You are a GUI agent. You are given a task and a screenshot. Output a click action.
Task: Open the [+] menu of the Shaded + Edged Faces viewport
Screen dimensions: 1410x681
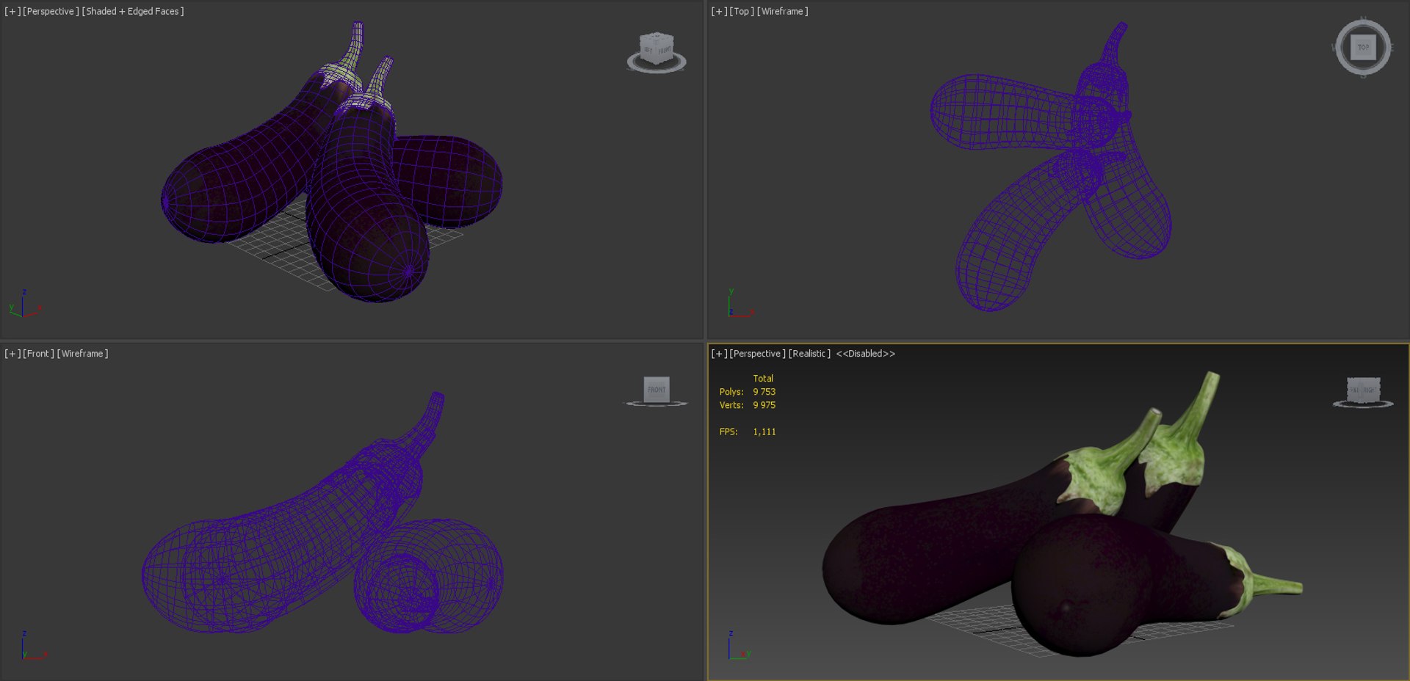click(x=12, y=11)
